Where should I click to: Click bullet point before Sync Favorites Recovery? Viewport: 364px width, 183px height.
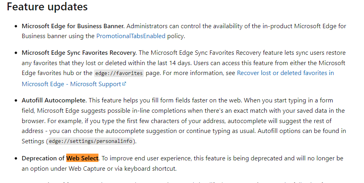coord(15,53)
